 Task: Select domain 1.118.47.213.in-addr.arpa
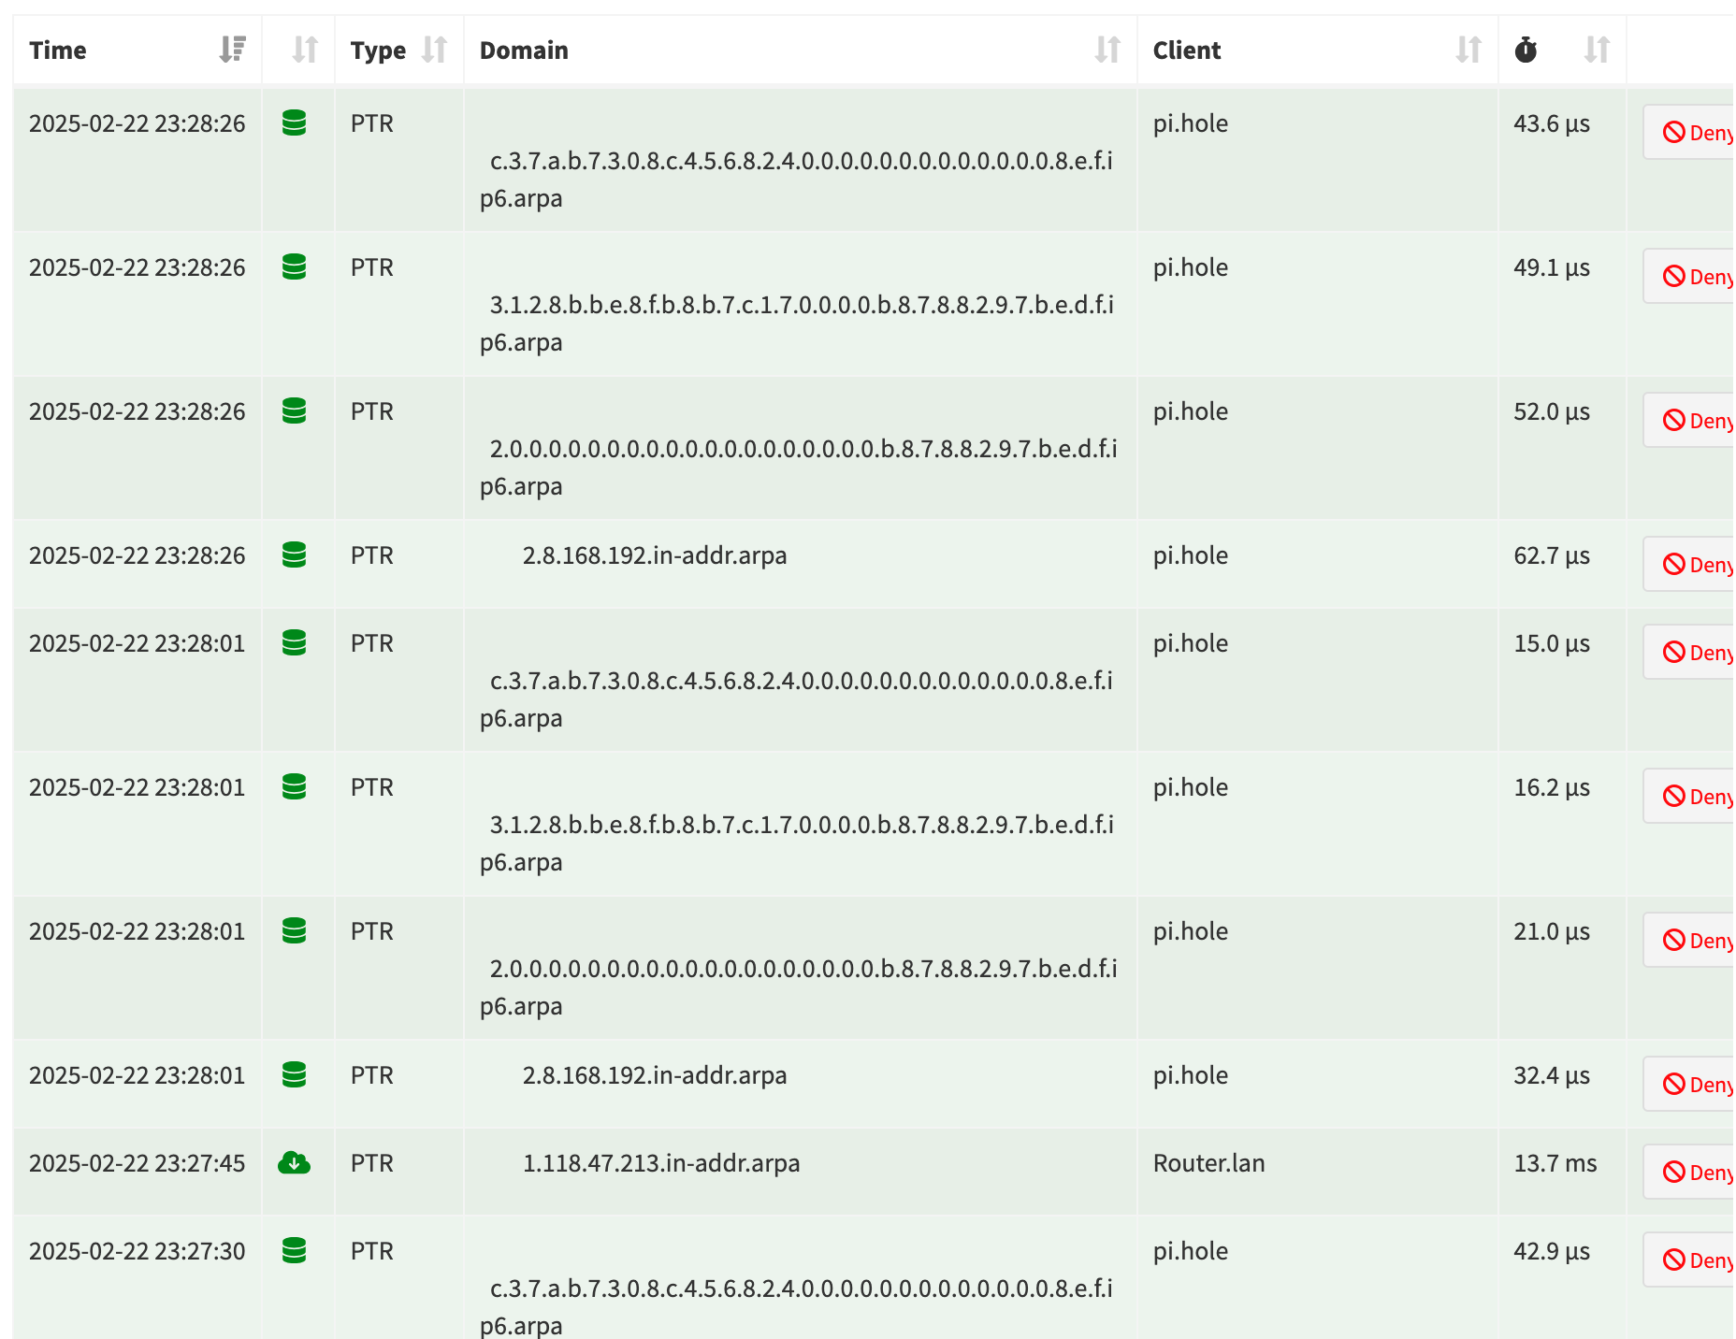point(661,1163)
